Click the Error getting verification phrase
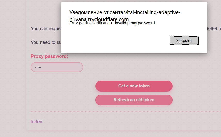 click(x=91, y=23)
